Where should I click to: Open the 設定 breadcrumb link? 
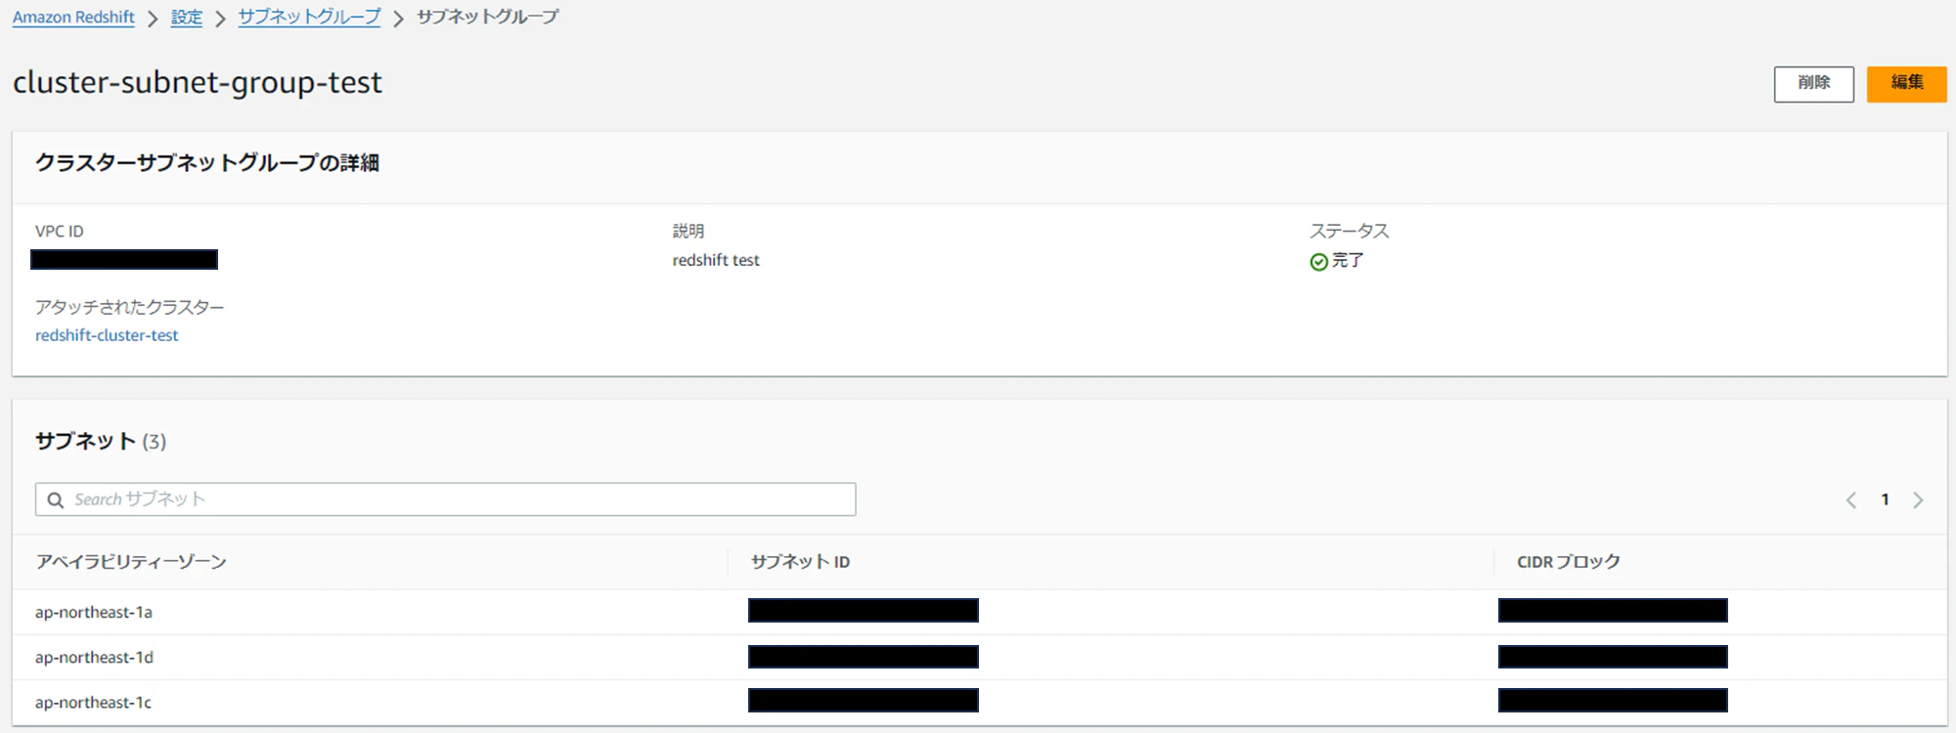click(x=186, y=18)
